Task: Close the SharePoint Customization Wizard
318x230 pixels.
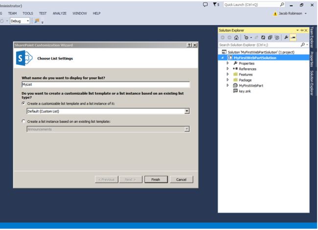Action: coord(195,45)
